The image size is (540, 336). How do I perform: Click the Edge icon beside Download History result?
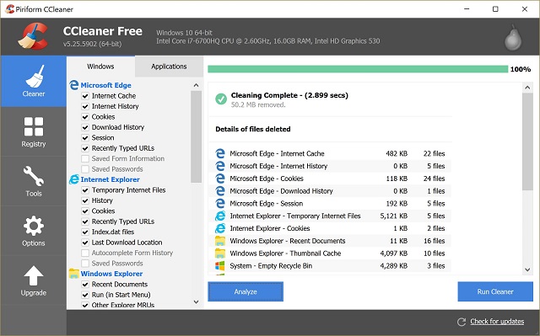point(220,191)
